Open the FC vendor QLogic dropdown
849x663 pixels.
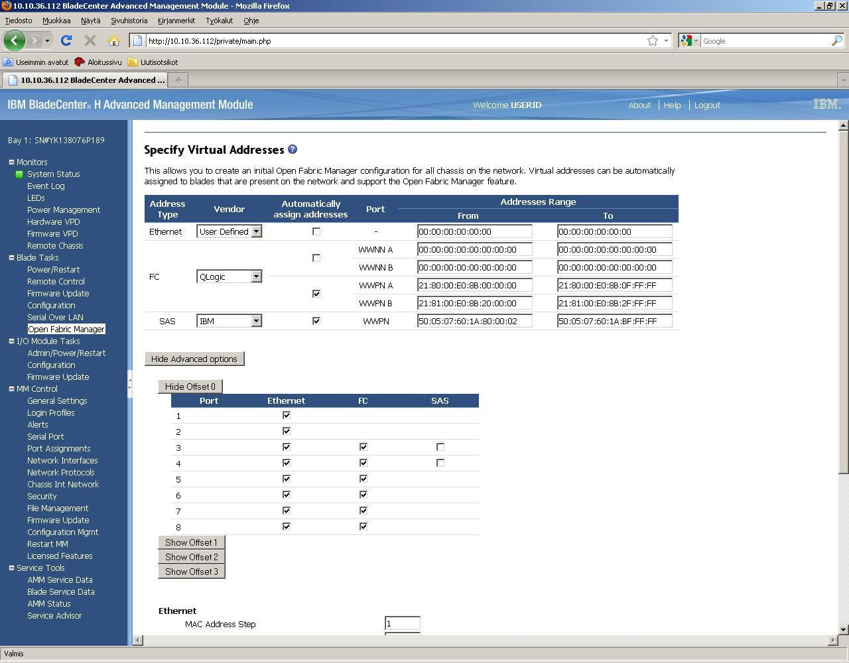[x=229, y=276]
